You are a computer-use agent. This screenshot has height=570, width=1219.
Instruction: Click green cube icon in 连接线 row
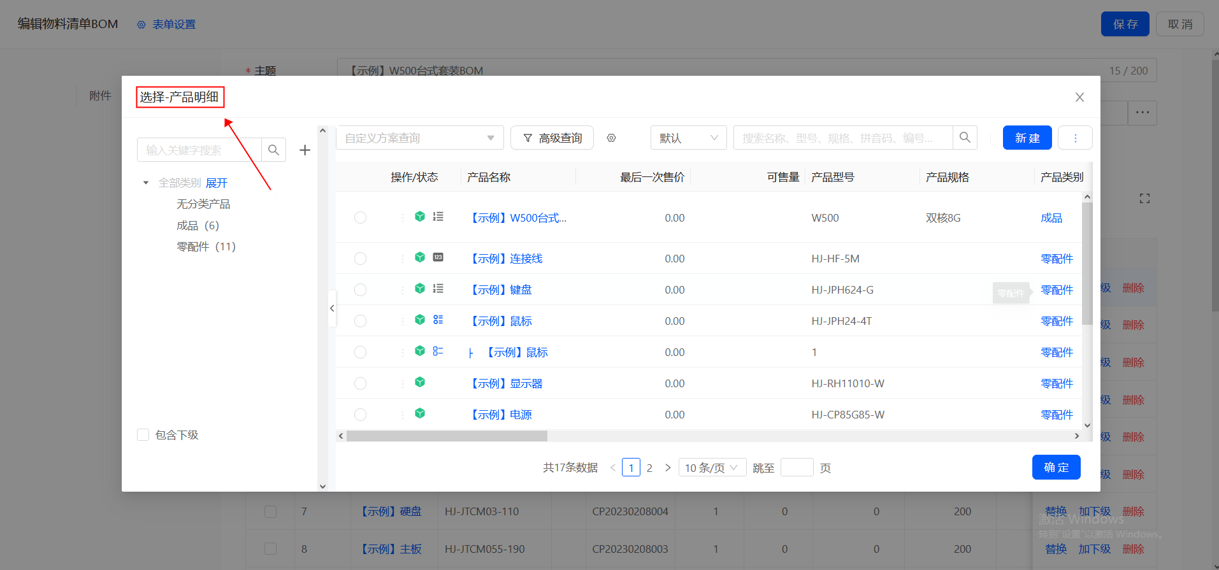pos(420,257)
